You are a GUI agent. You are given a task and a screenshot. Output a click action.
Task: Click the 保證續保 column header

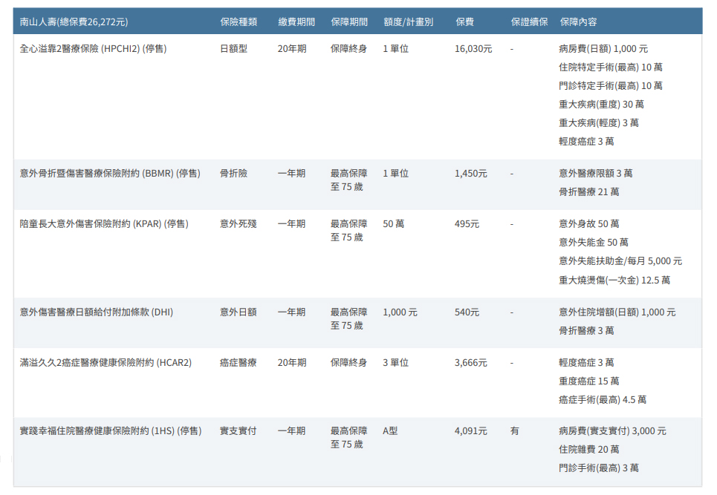click(x=529, y=22)
